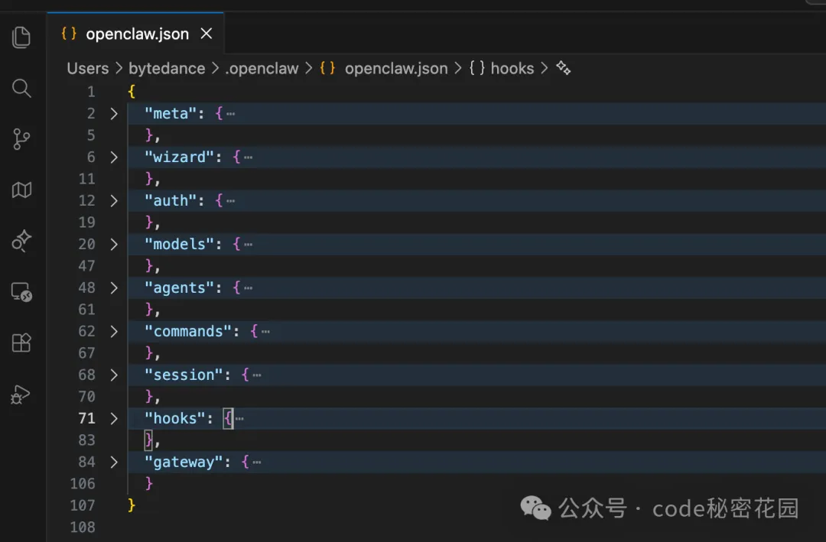Click the JSON file icon on the tab
This screenshot has width=826, height=542.
coord(68,34)
